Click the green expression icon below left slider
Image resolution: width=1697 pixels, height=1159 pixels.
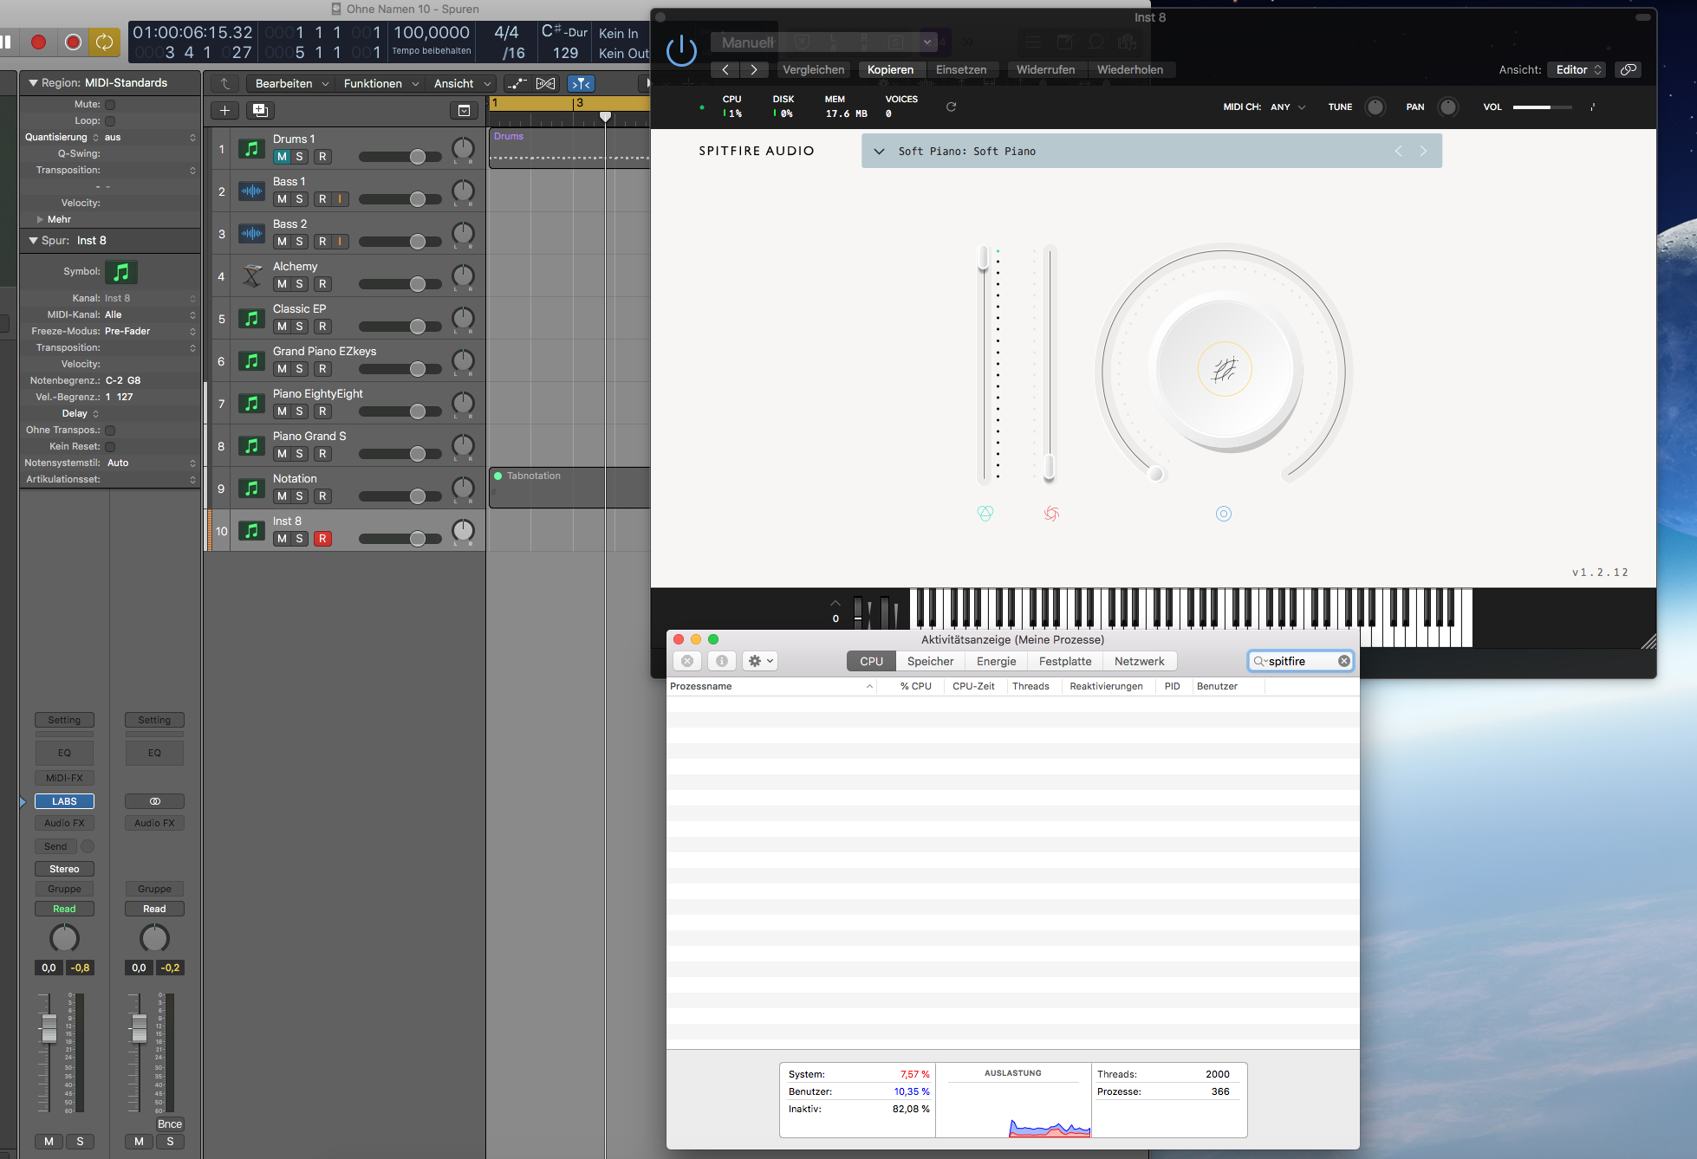click(x=985, y=513)
